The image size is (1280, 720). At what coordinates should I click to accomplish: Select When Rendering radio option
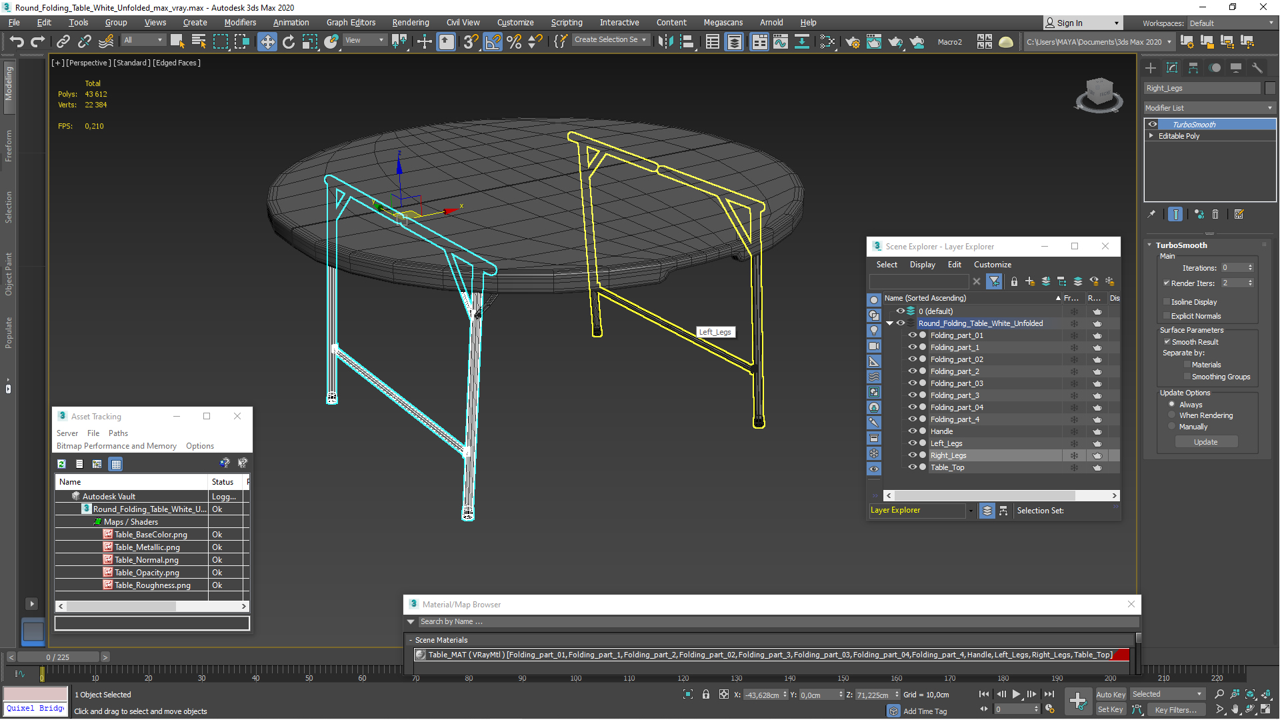[x=1171, y=415]
